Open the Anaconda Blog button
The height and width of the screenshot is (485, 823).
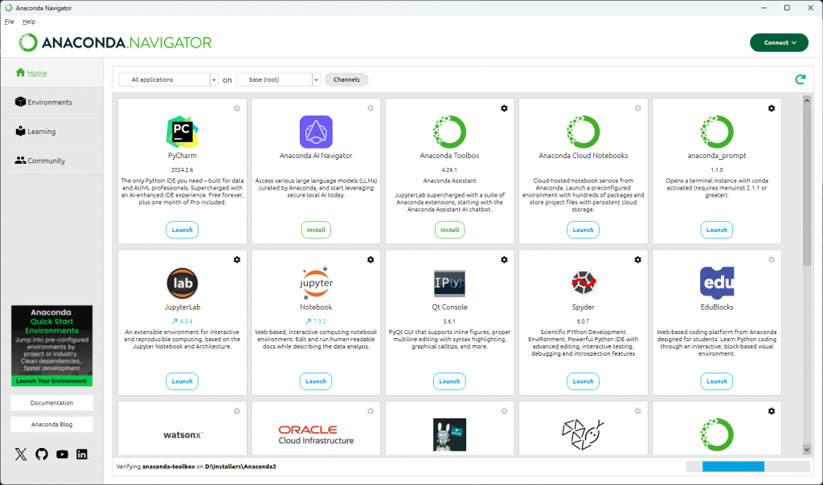click(x=52, y=424)
